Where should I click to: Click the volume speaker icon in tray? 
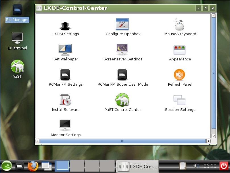tap(196, 166)
